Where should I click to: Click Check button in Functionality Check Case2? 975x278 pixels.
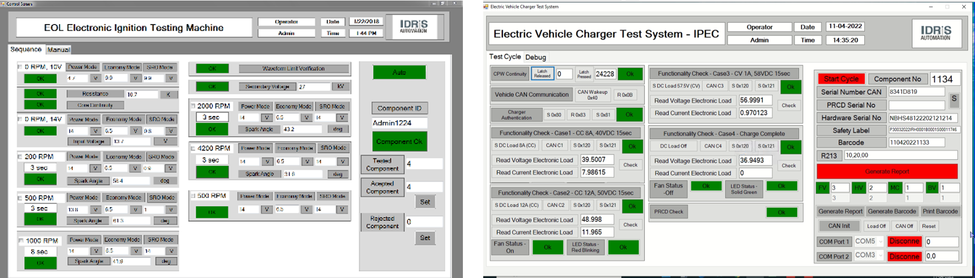coord(630,225)
